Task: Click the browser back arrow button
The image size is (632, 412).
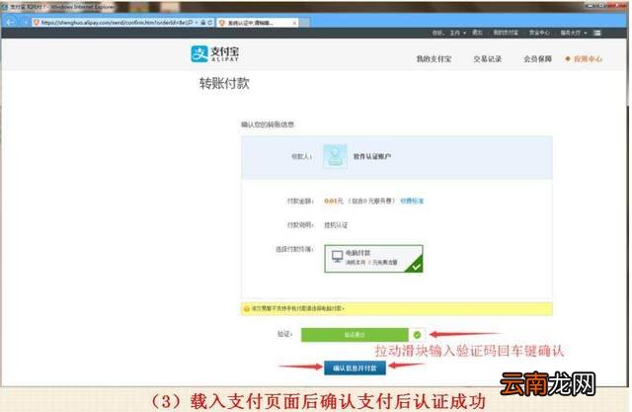Action: click(11, 22)
